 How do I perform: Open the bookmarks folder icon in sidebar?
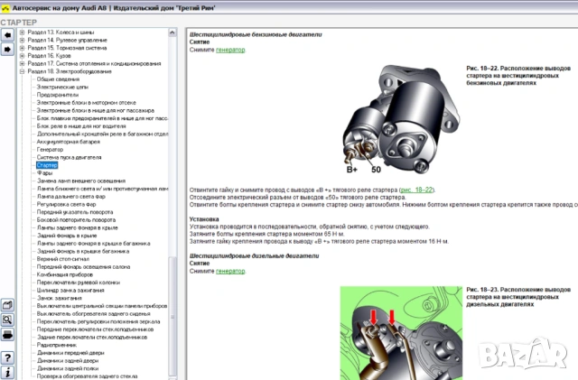coord(7,305)
